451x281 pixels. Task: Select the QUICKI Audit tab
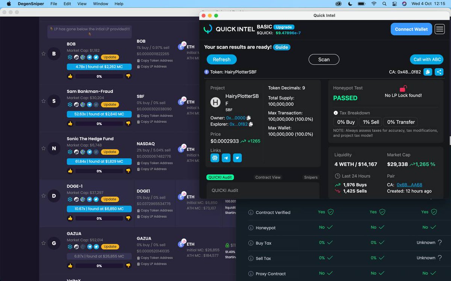point(220,177)
